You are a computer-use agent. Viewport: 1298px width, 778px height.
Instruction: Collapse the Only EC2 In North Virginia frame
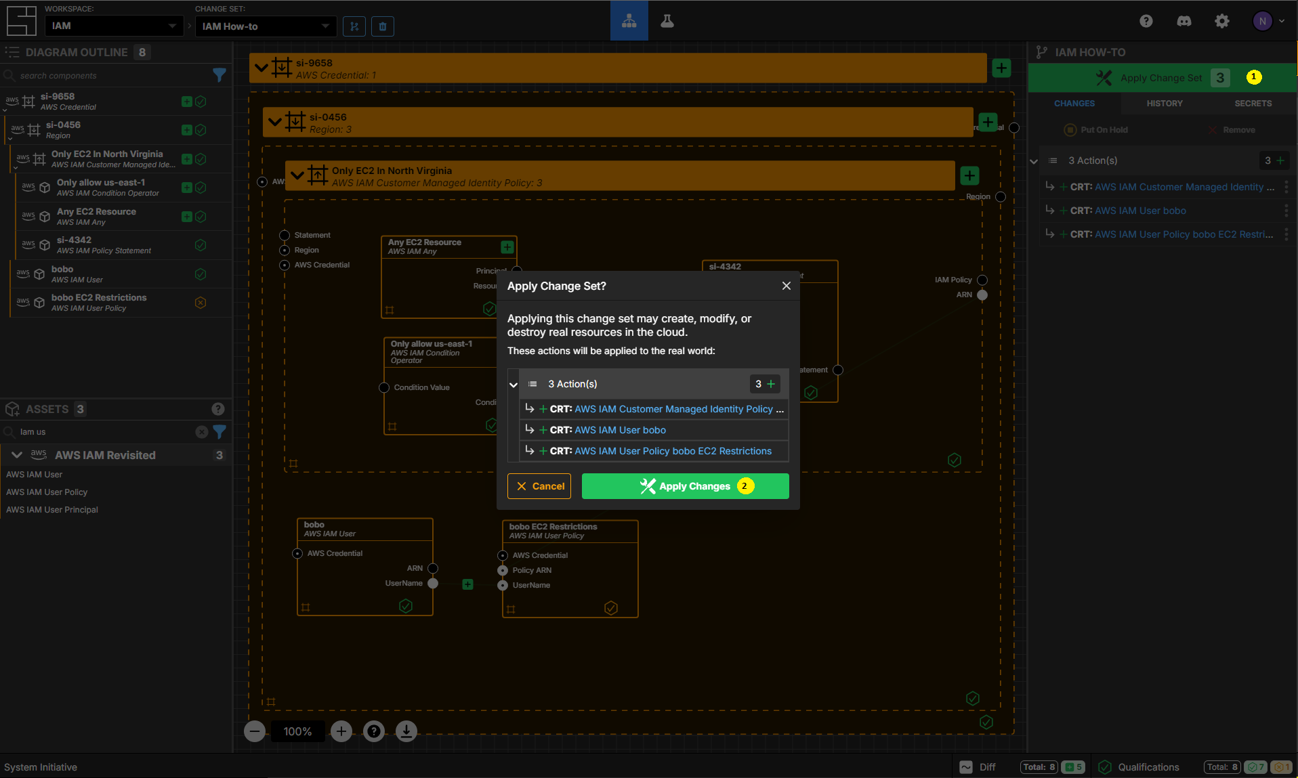click(297, 175)
